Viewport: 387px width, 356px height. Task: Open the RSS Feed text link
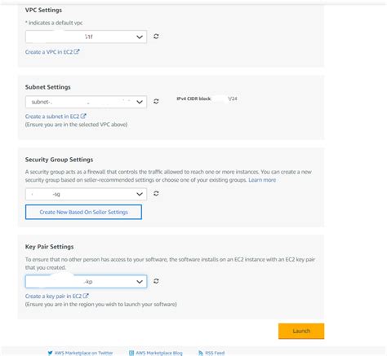(x=215, y=353)
